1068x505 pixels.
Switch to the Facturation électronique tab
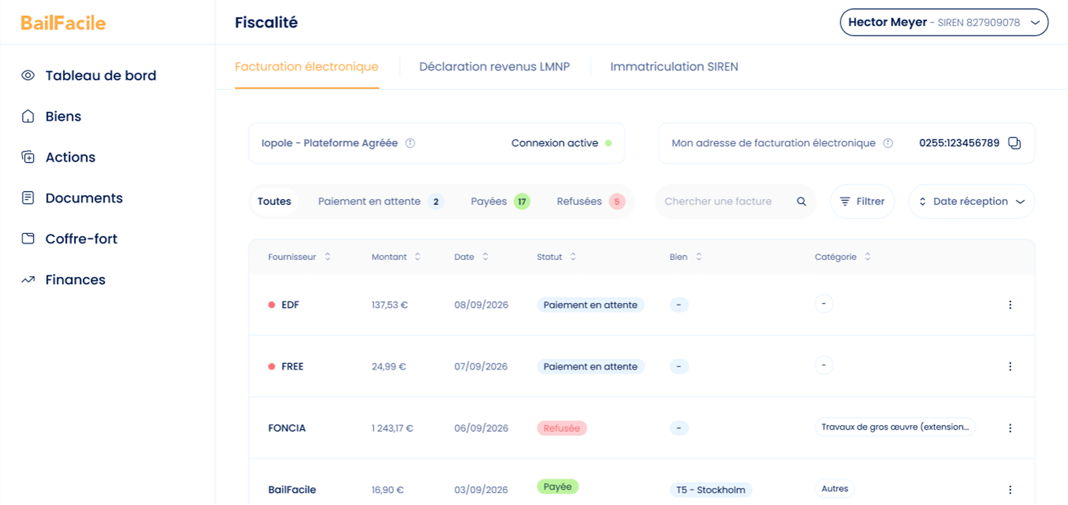(307, 67)
